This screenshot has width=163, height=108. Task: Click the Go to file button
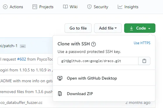tap(78, 28)
